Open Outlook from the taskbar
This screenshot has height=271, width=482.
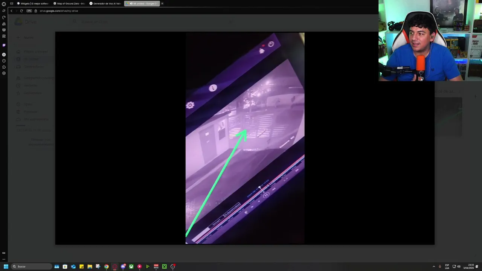tap(73, 266)
